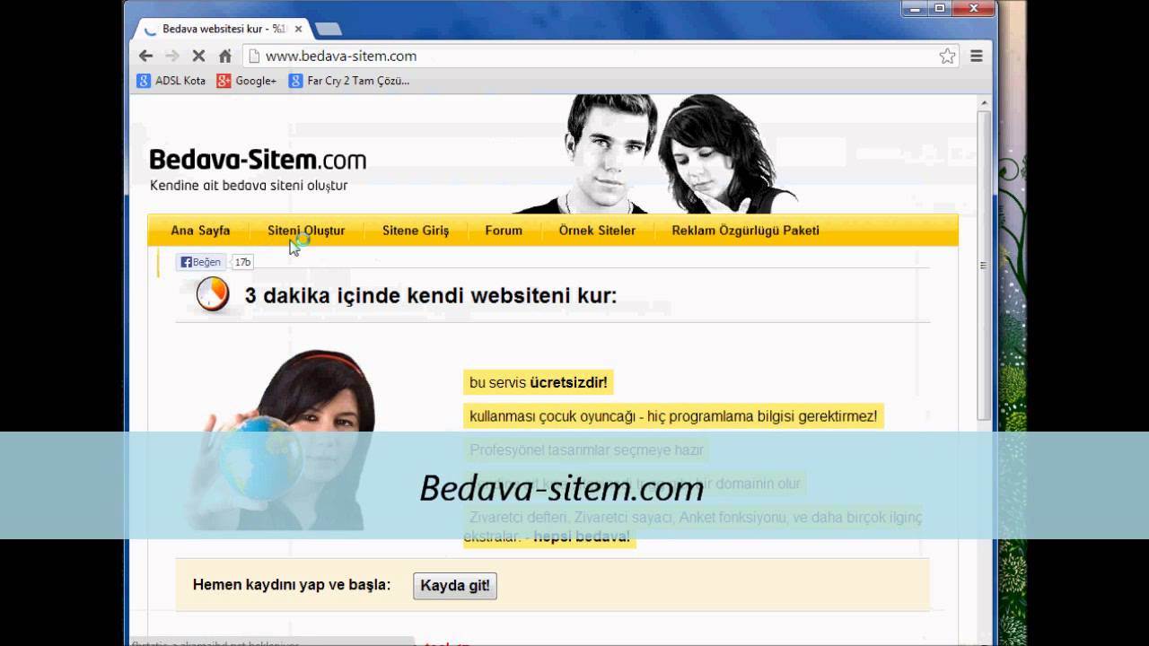Close the Bedava websitesi kur tab
This screenshot has width=1149, height=646.
(x=298, y=29)
